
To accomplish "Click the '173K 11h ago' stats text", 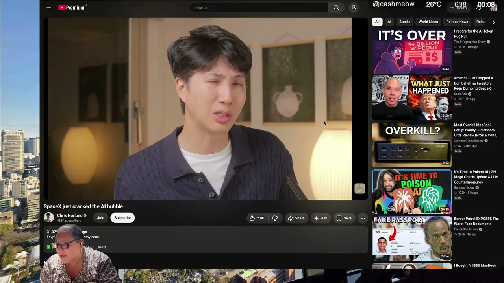I will pos(467,193).
